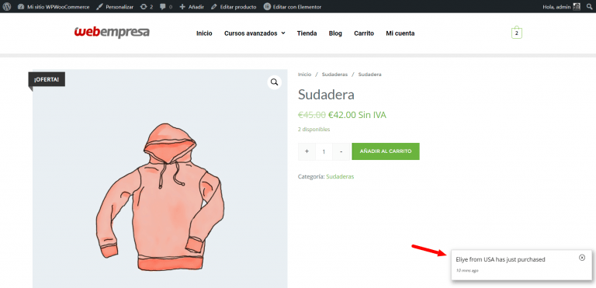Image resolution: width=596 pixels, height=288 pixels.
Task: Open the shopping cart bag icon
Action: (517, 33)
